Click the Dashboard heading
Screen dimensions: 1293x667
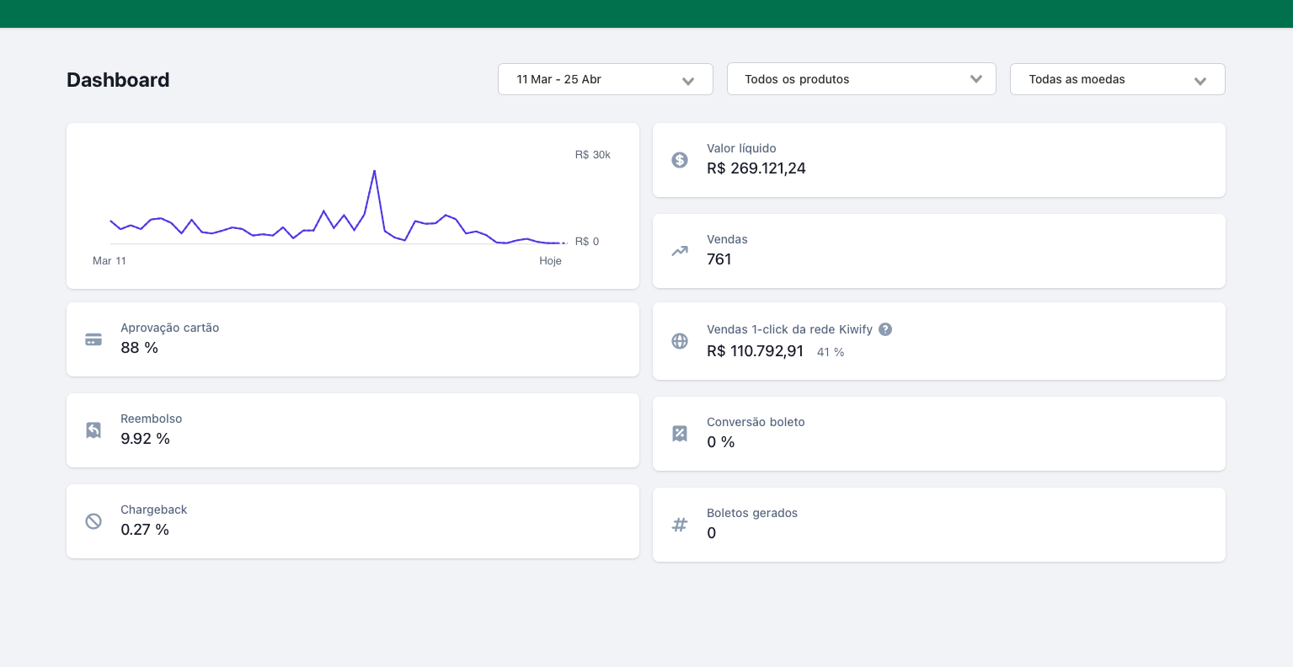pos(118,79)
